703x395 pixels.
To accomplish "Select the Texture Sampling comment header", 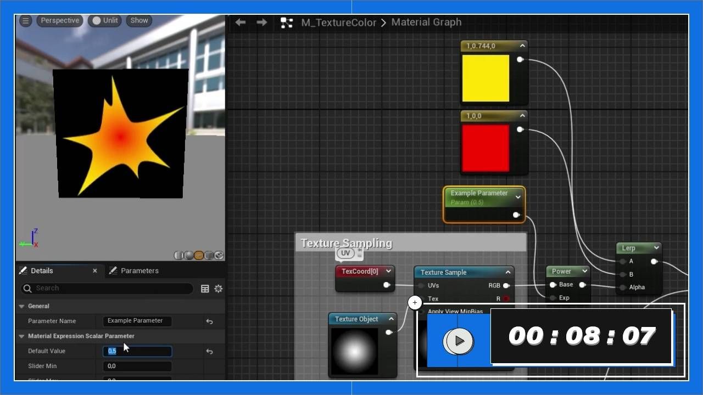I will (x=411, y=243).
